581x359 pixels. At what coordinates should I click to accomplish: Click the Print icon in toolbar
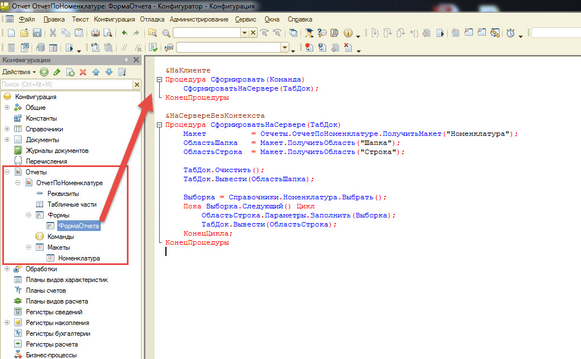(95, 33)
